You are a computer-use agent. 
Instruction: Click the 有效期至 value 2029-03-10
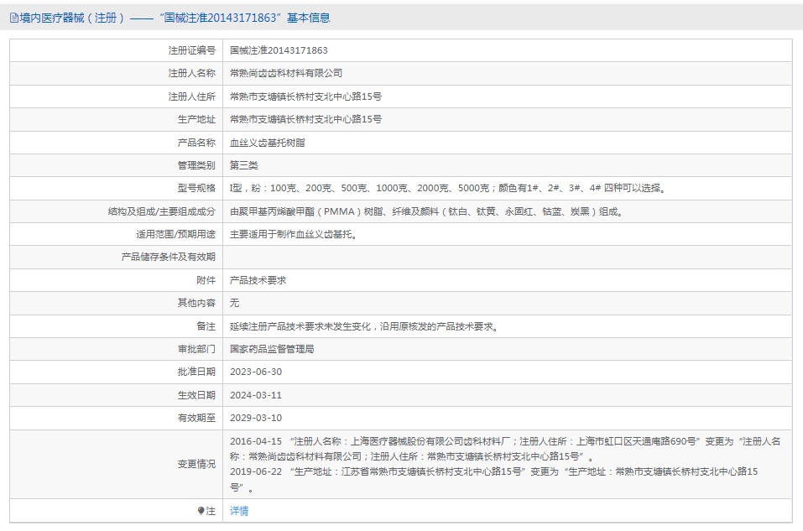tap(256, 418)
